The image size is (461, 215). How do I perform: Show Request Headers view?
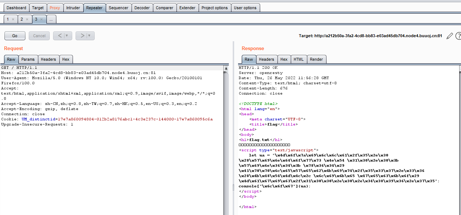[49, 59]
